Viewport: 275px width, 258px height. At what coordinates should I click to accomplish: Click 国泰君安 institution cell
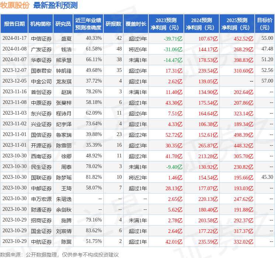coord(41,71)
